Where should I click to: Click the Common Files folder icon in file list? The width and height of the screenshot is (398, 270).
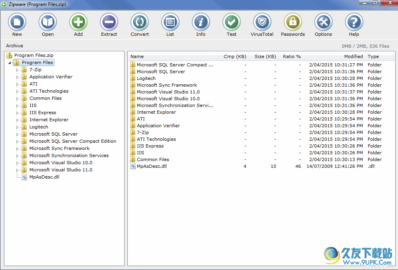pyautogui.click(x=133, y=159)
